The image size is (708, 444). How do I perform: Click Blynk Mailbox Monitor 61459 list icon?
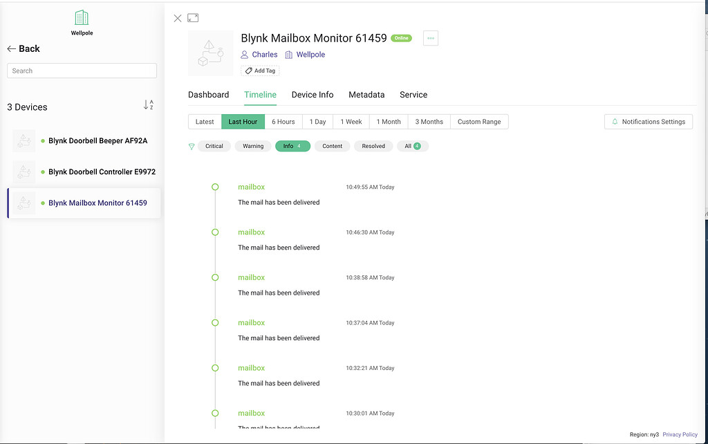(x=24, y=203)
